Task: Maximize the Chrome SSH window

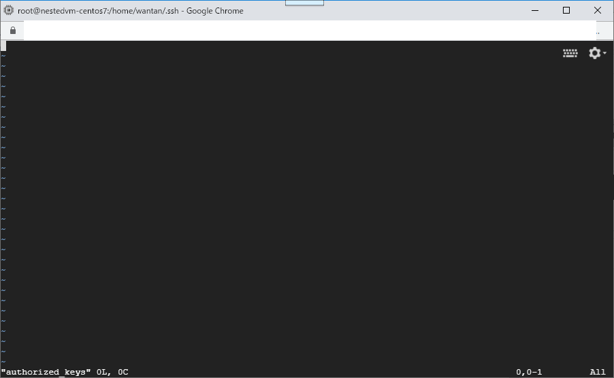Action: click(x=566, y=11)
